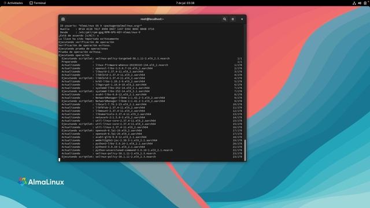This screenshot has height=208, width=370.
Task: Click the python3-libs package line
Action: tap(151, 144)
